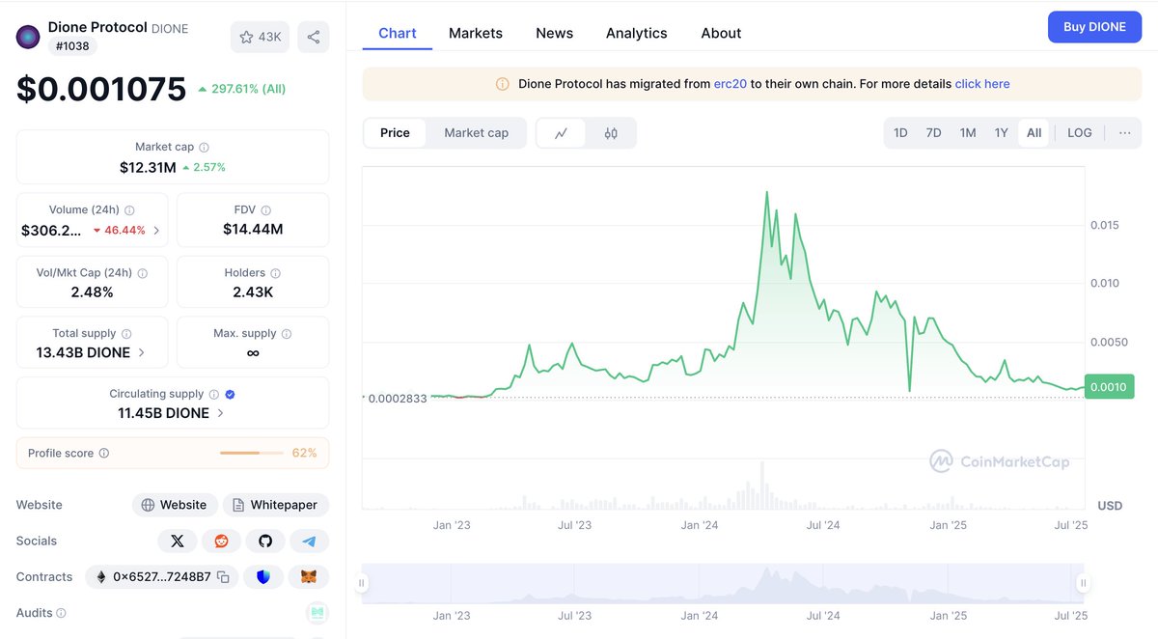The height and width of the screenshot is (639, 1158).
Task: Click the chart navigator mini overview
Action: 723,583
